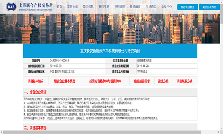Click the start date 2019-09-30

(x=55, y=66)
